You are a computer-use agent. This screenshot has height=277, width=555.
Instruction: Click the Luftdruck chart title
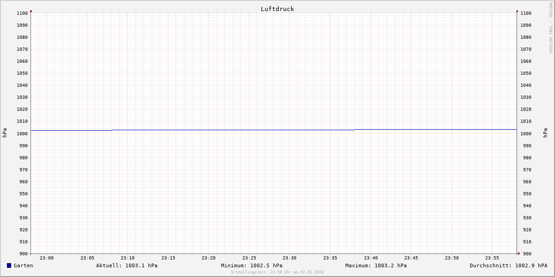(x=277, y=9)
